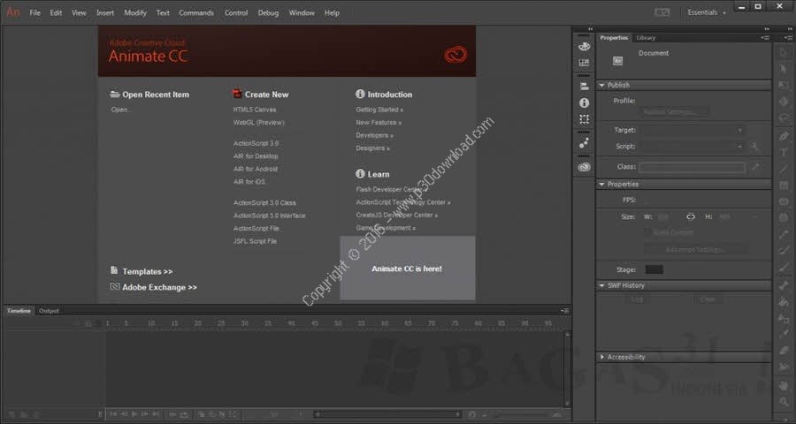Select the Pen tool in tools panel
This screenshot has height=424, width=796.
tap(784, 135)
